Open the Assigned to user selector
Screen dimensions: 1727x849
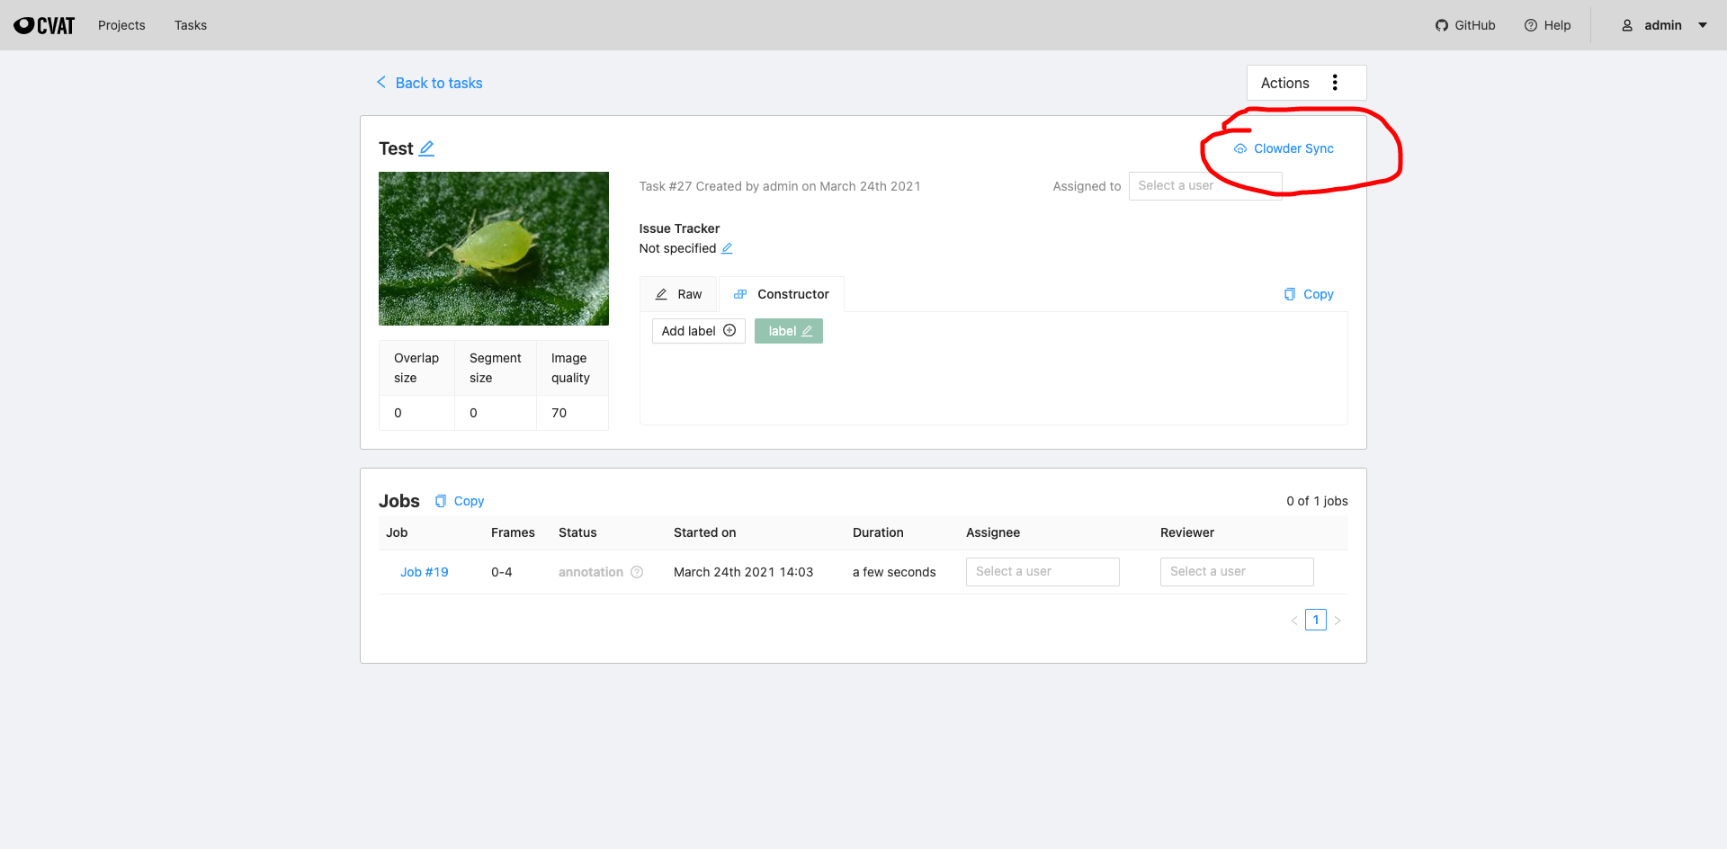1205,185
